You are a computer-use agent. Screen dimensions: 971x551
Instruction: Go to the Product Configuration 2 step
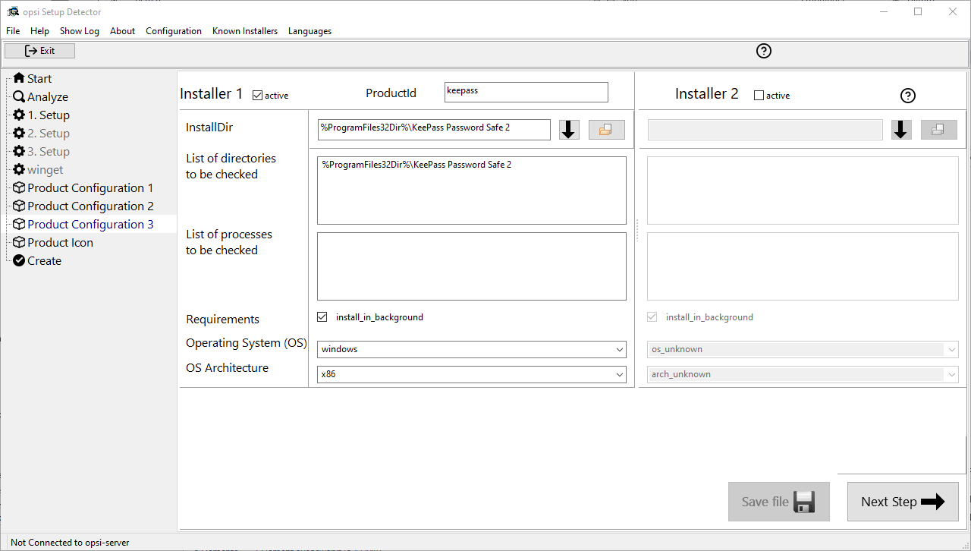(x=90, y=206)
